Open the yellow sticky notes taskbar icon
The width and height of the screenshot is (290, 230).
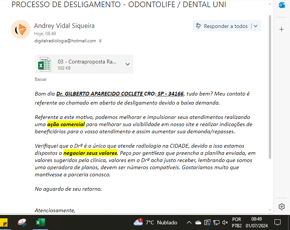(x=4, y=222)
